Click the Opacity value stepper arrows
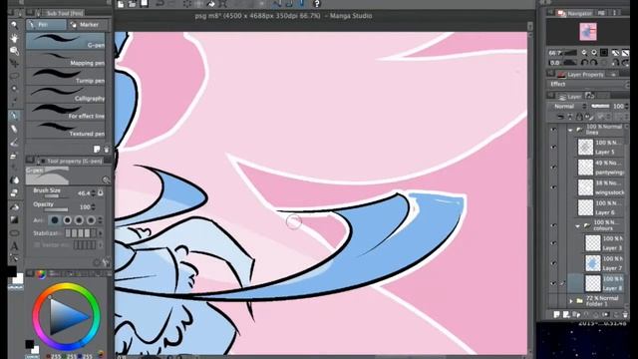 tap(93, 207)
